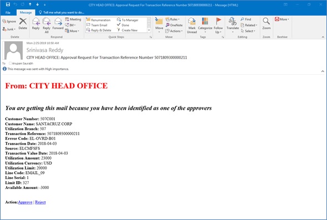Open the Actions dropdown
The width and height of the screenshot is (327, 220).
(x=174, y=31)
